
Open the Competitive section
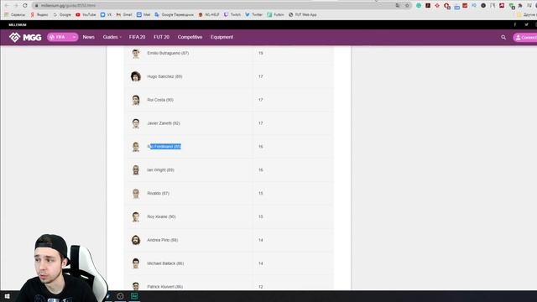(x=190, y=37)
